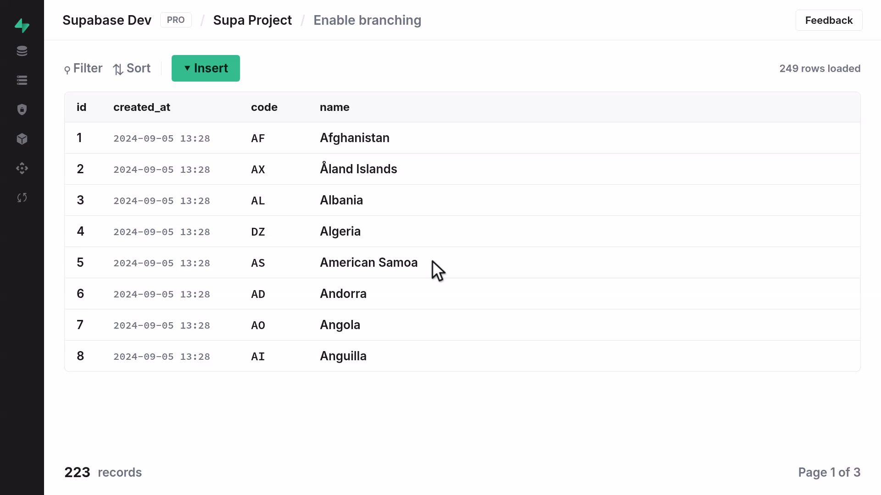Click the Filter icon in the toolbar
Viewport: 881px width, 495px height.
click(x=67, y=70)
